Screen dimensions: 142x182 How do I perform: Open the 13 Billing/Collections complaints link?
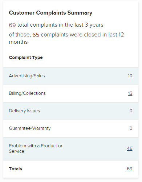(130, 93)
